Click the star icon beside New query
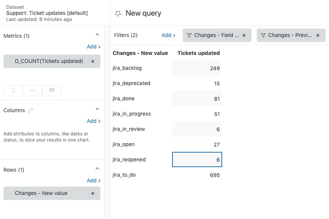The image size is (329, 219). (x=118, y=13)
